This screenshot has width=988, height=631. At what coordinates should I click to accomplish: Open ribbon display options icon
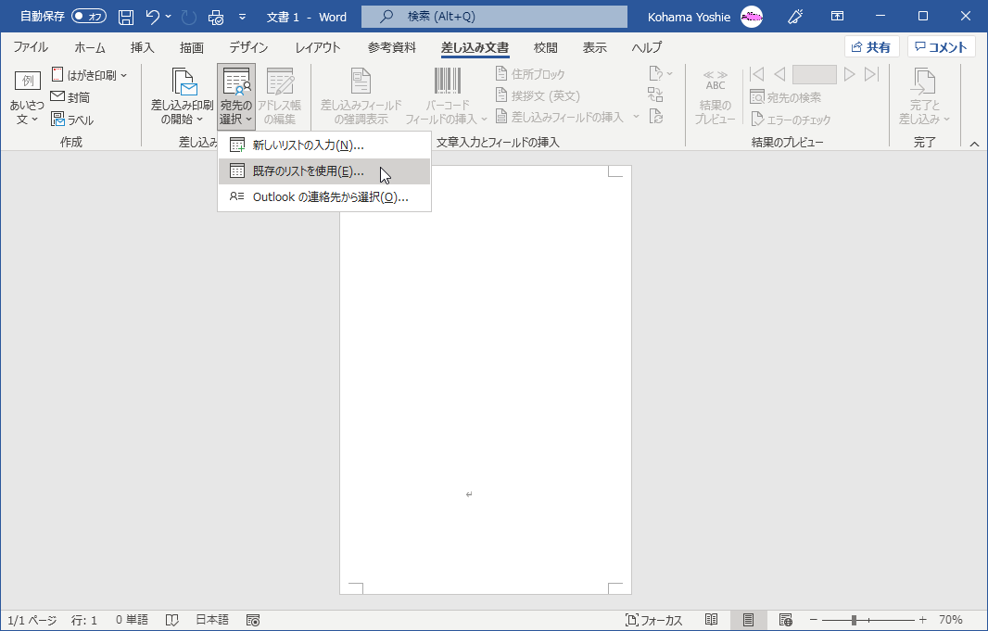[837, 17]
